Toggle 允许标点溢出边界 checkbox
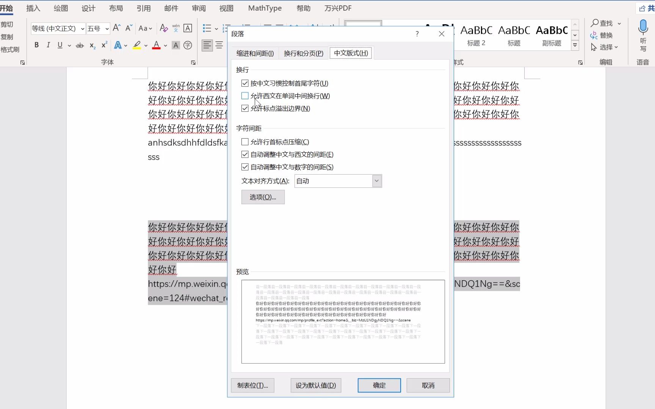 pyautogui.click(x=245, y=108)
